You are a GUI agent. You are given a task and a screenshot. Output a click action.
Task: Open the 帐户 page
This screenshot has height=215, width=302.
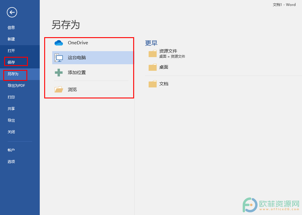click(11, 150)
